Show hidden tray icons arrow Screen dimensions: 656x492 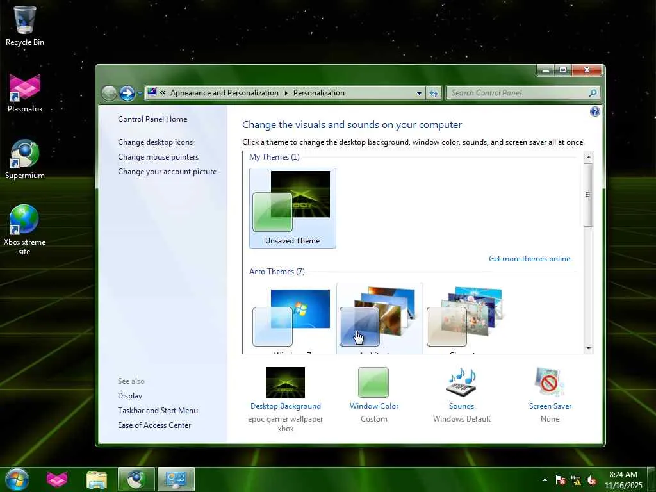point(545,480)
